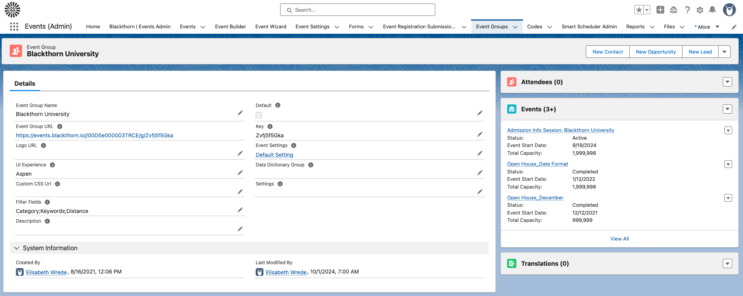
Task: Open the Events related list dropdown
Action: (727, 109)
